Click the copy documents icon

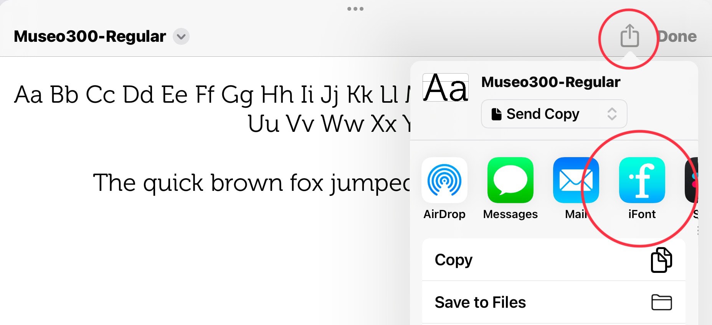point(661,260)
